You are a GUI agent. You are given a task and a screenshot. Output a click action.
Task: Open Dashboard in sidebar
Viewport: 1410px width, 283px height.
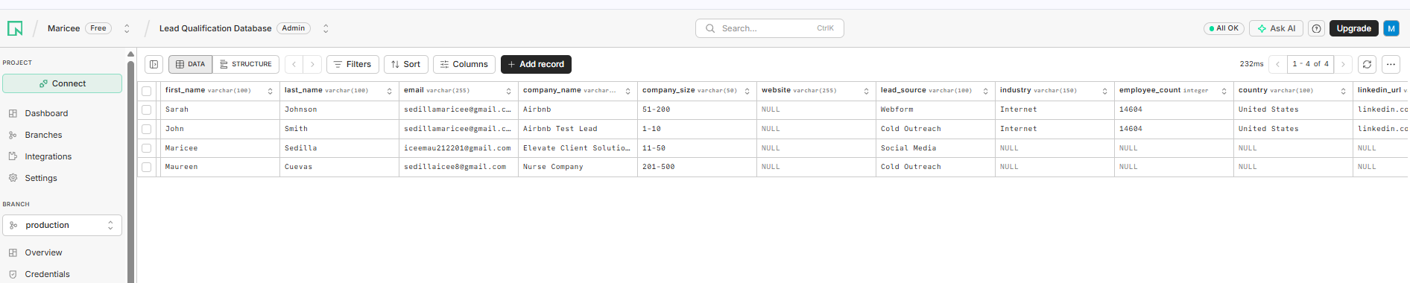46,113
